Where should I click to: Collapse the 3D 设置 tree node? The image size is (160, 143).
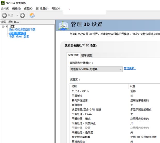click(3, 27)
